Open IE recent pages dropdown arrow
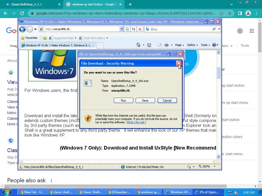Viewport: 262px width, 196px height. [x=35, y=29]
